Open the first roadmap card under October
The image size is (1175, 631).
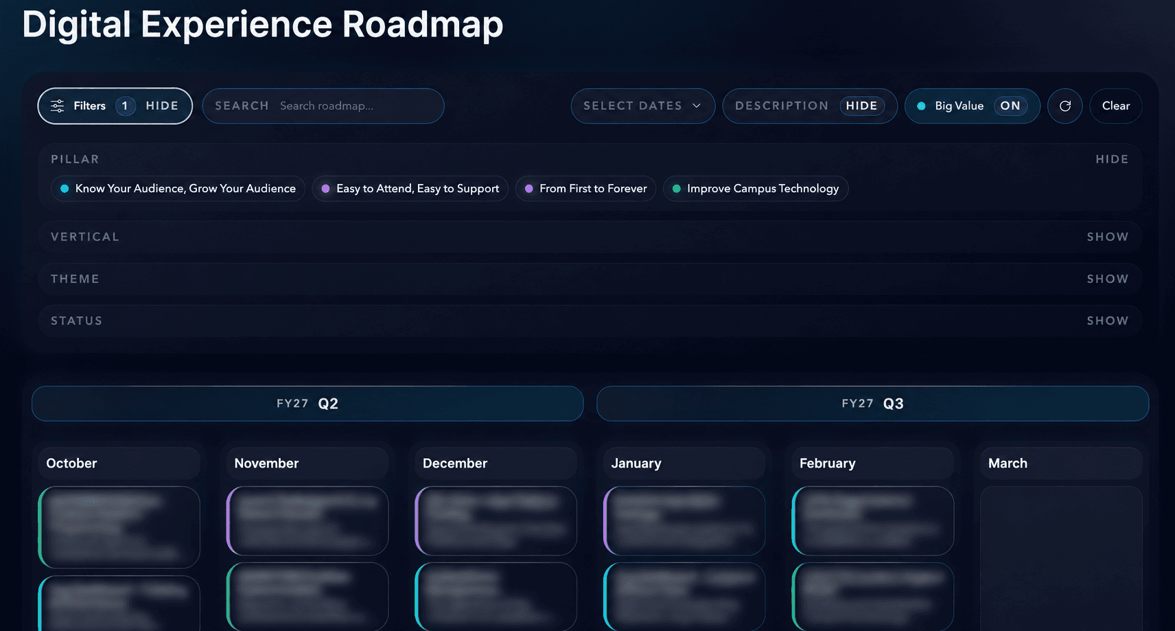pos(119,527)
